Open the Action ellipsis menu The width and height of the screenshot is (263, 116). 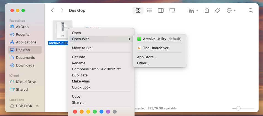(x=231, y=10)
